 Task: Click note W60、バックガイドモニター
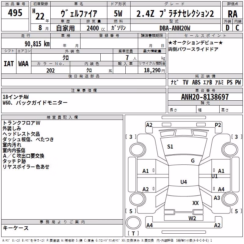tap(35, 103)
